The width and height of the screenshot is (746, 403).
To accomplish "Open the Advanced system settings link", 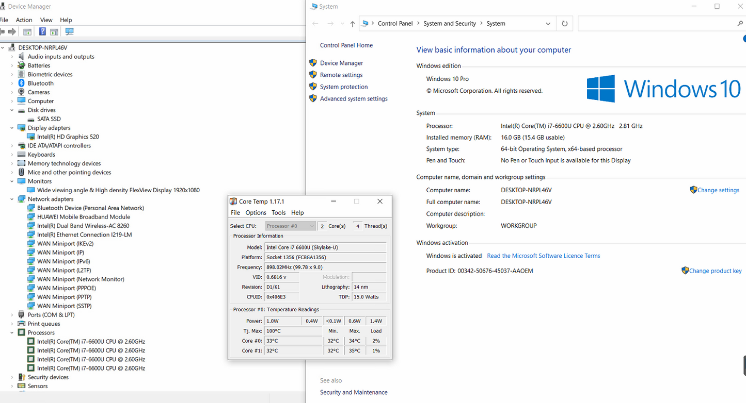I will point(354,98).
